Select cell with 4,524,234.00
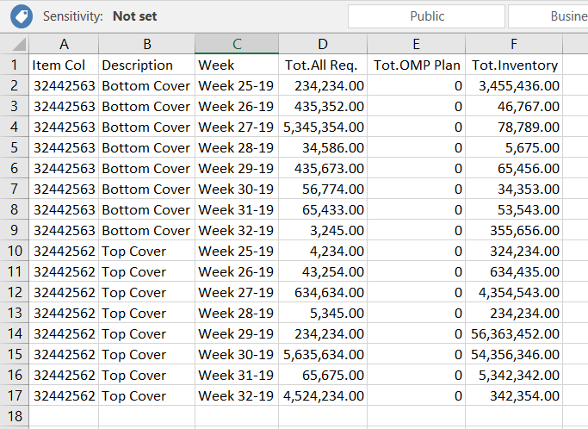The width and height of the screenshot is (588, 429). [x=323, y=395]
